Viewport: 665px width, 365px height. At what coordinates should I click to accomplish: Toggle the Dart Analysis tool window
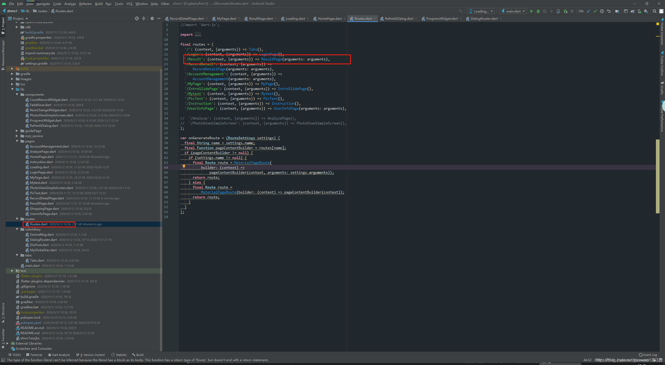59,355
